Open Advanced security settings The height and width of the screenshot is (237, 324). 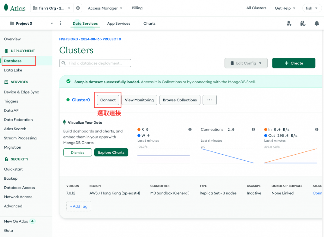pyautogui.click(x=13, y=206)
